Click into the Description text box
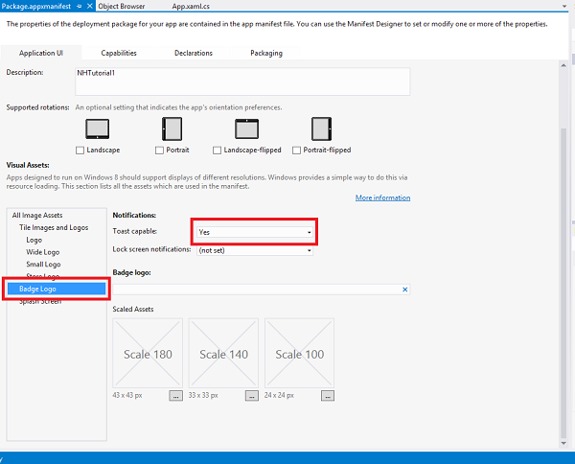Viewport: 575px width, 464px height. coord(242,81)
